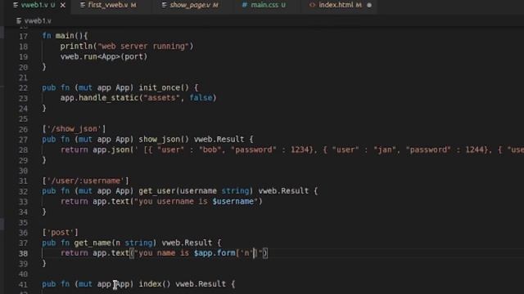Click the "assets" string literal
The height and width of the screenshot is (294, 524).
tap(161, 98)
